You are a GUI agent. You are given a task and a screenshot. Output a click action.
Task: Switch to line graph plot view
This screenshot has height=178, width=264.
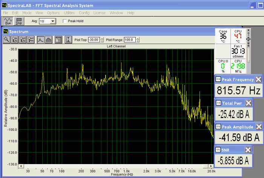(41, 40)
